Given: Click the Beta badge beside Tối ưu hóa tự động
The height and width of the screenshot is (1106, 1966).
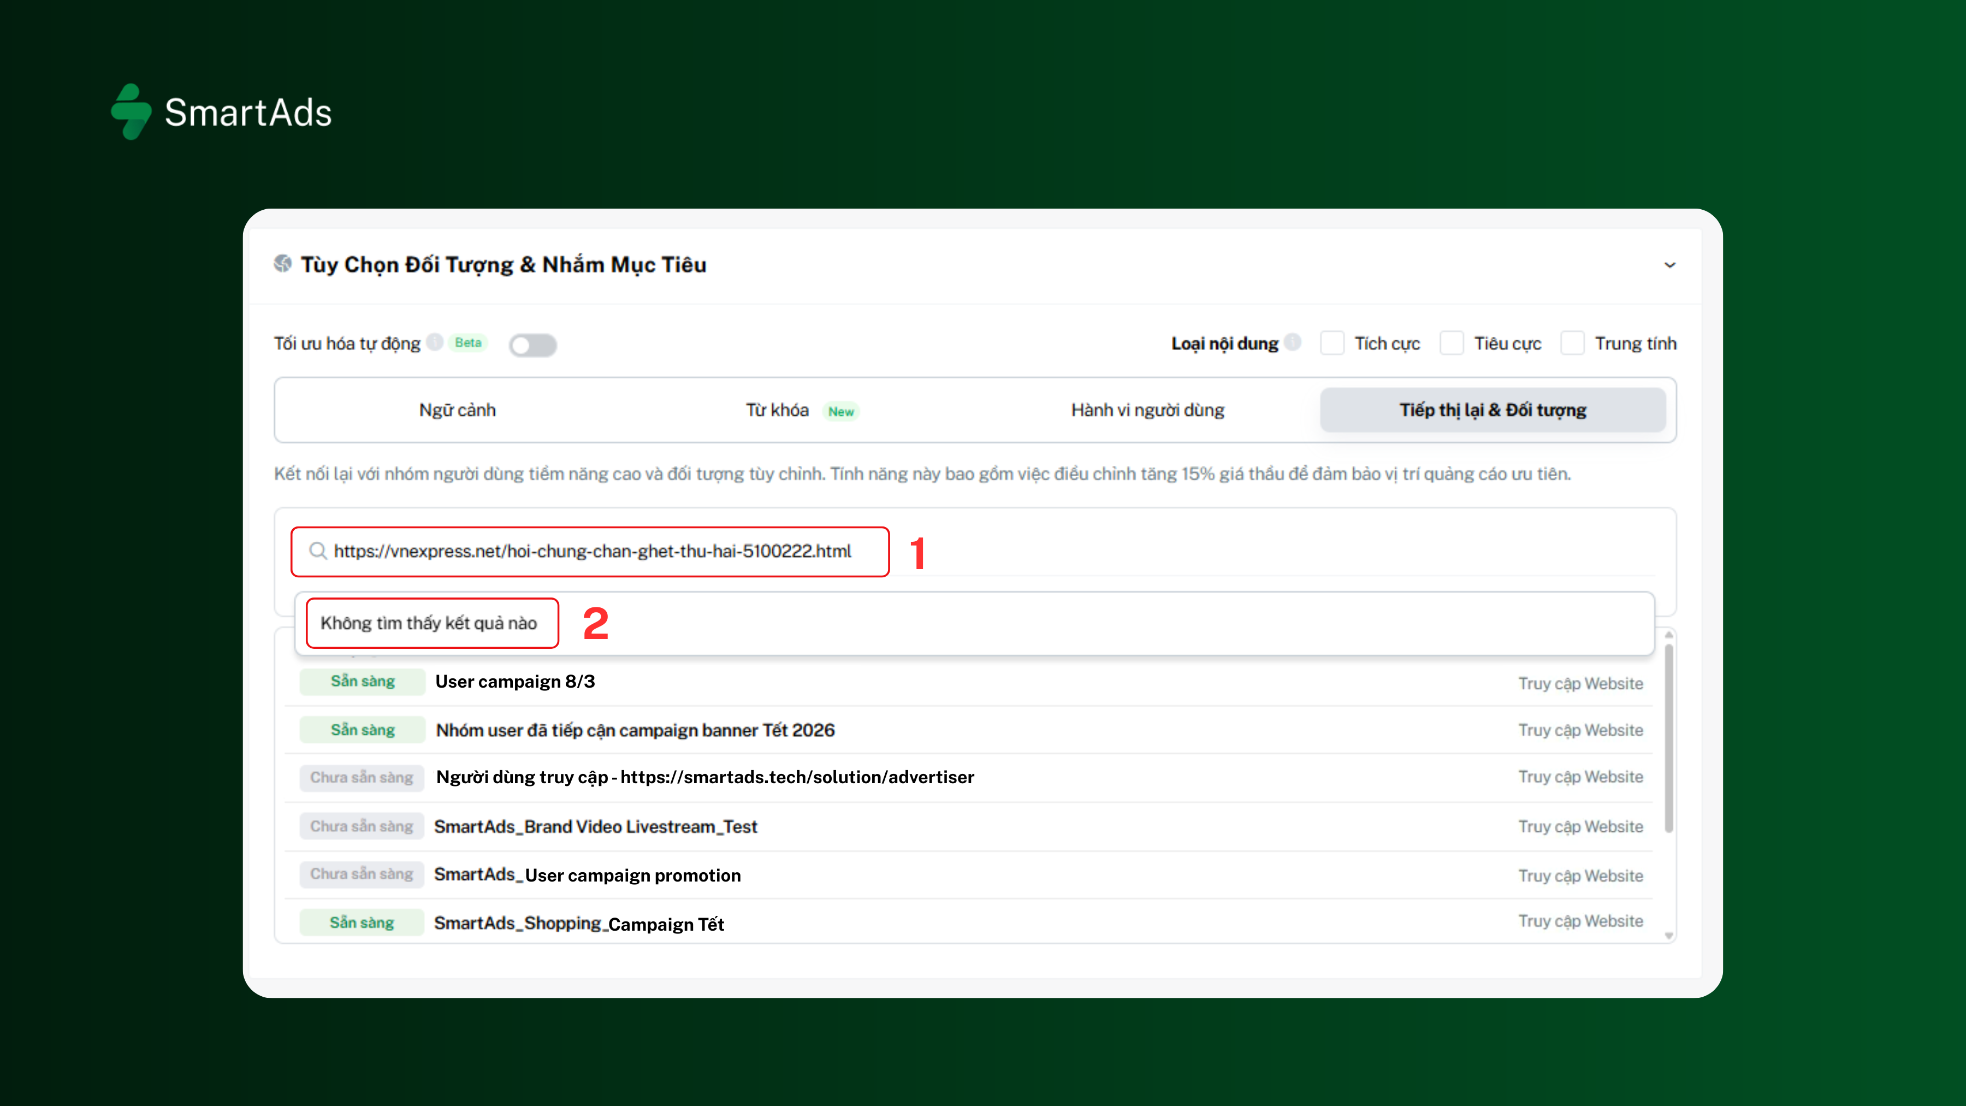Looking at the screenshot, I should tap(468, 342).
